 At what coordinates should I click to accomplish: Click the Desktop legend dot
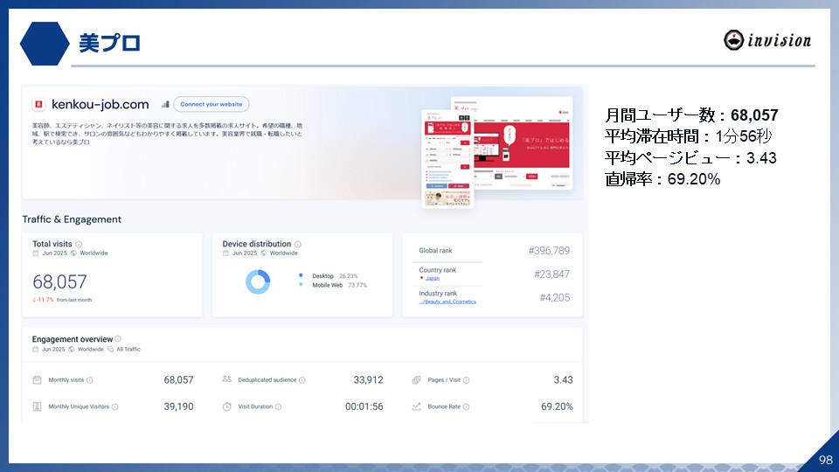pyautogui.click(x=301, y=275)
